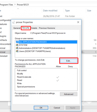Confirm with the OK button
Screen dimensions: 97x112
coord(41,108)
